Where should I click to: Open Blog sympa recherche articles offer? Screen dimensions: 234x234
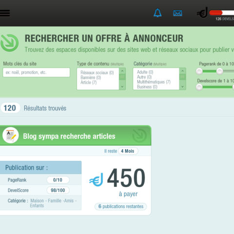coord(69,136)
